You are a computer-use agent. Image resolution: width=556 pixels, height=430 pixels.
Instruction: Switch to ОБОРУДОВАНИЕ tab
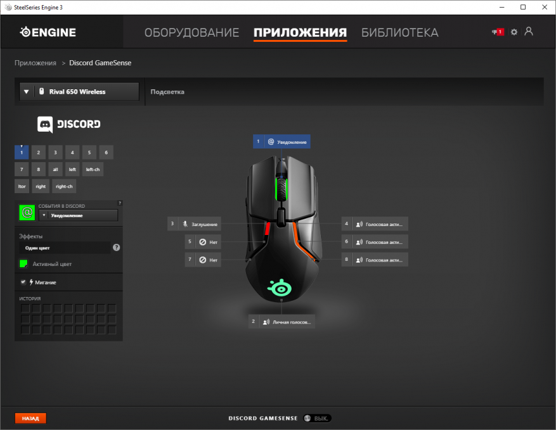coord(192,32)
